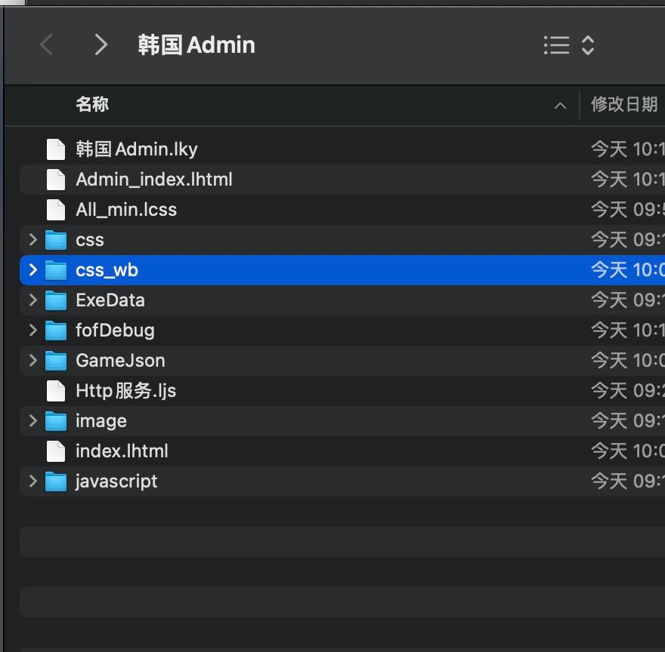Select the 韩国Admin.lky file icon

(x=56, y=149)
